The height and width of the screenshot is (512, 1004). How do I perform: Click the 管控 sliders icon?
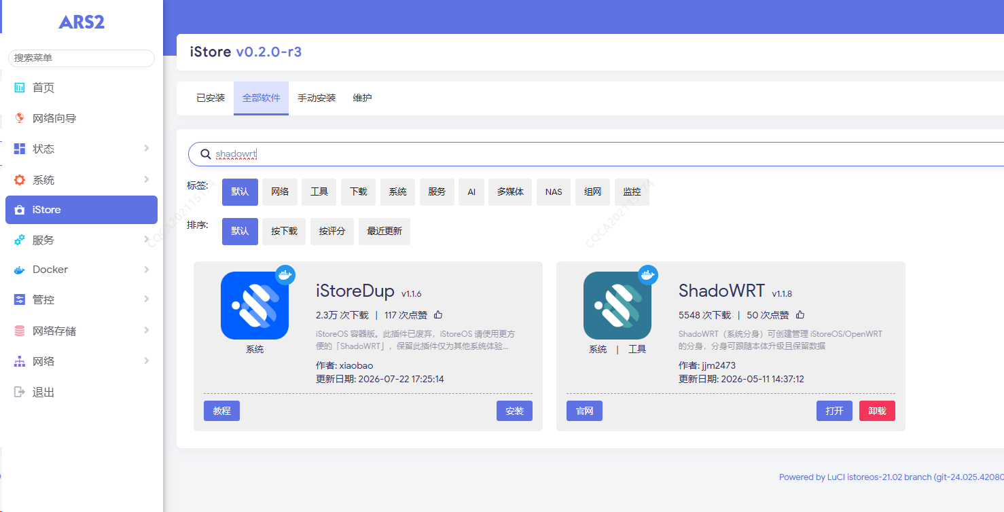tap(20, 299)
